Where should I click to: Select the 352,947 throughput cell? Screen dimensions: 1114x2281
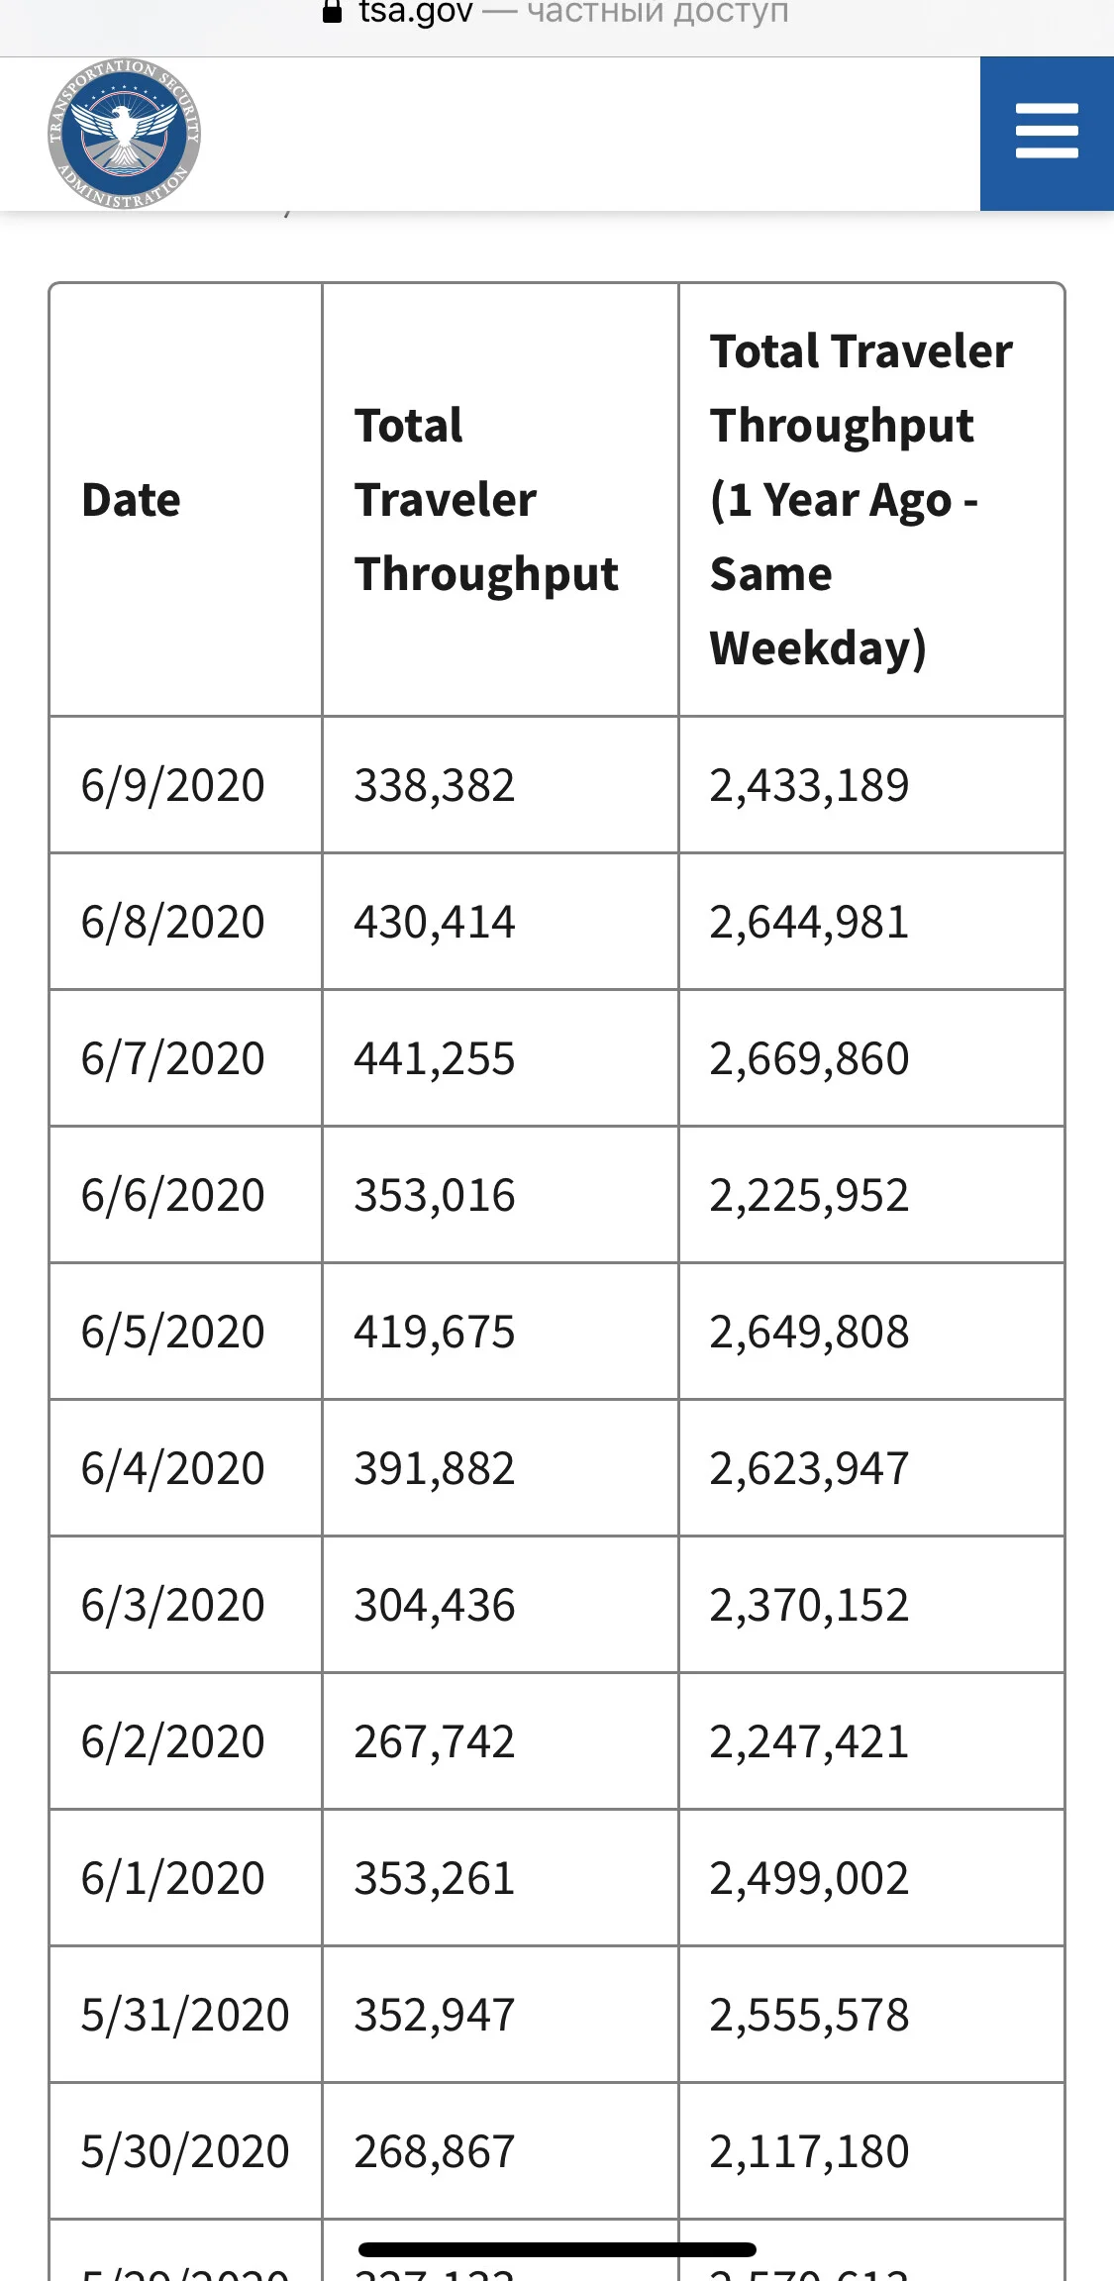[x=500, y=2014]
